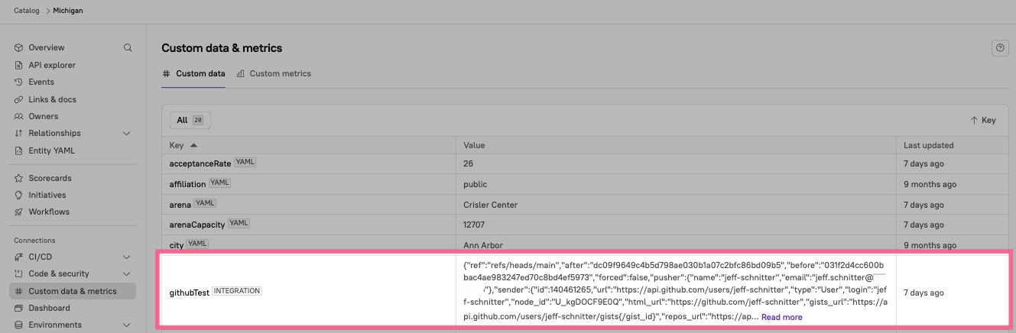Switch to Custom data tab
This screenshot has height=333, width=1016.
tap(193, 73)
